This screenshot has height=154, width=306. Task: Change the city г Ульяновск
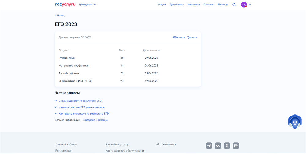coord(168,144)
